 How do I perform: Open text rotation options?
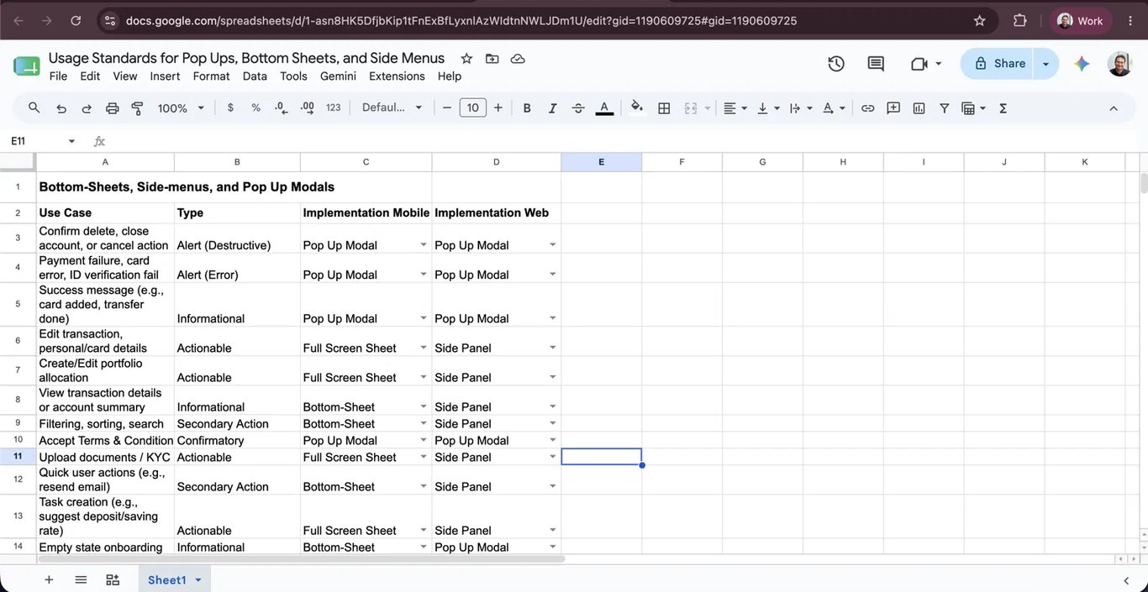click(x=834, y=107)
